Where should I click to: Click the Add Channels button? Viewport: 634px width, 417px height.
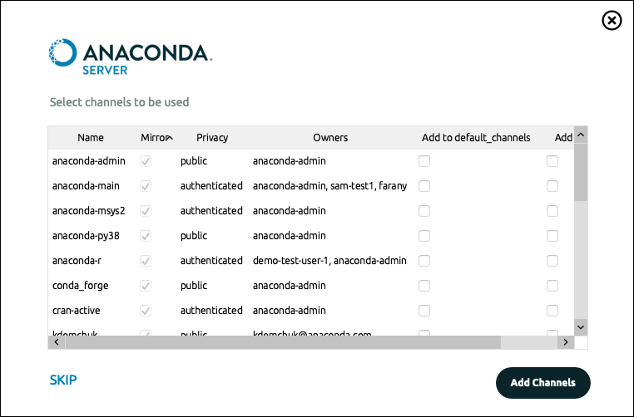click(x=543, y=383)
